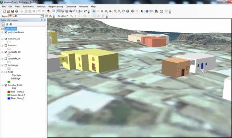This screenshot has height=138, width=232.
Task: Click the Zoom In tool
Action: click(x=115, y=11)
